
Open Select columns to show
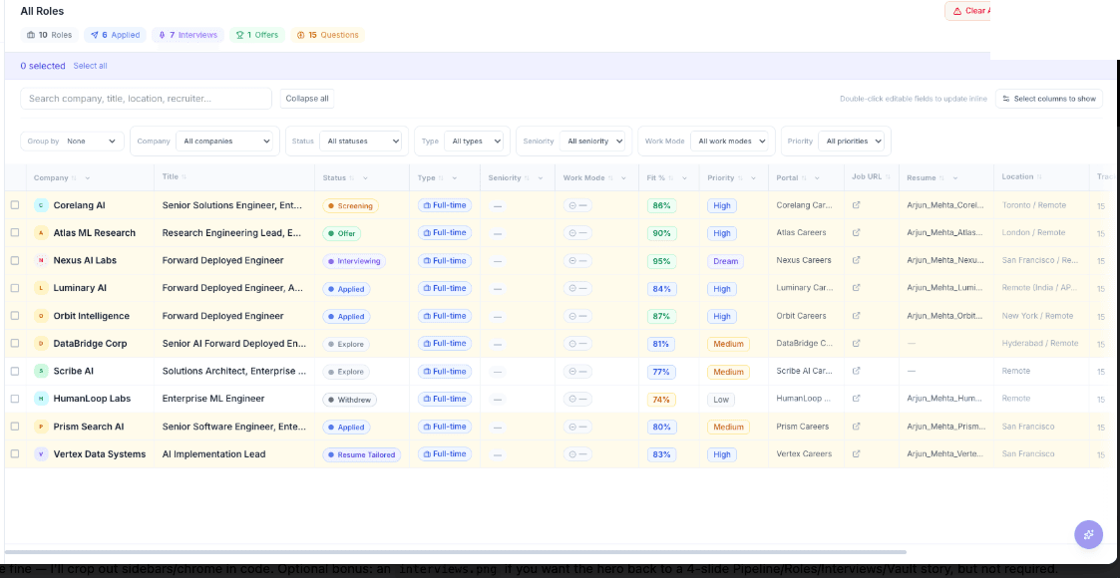[x=1048, y=99]
